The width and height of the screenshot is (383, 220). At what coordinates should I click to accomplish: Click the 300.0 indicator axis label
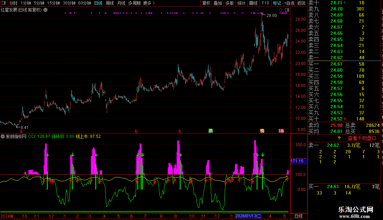(x=300, y=145)
